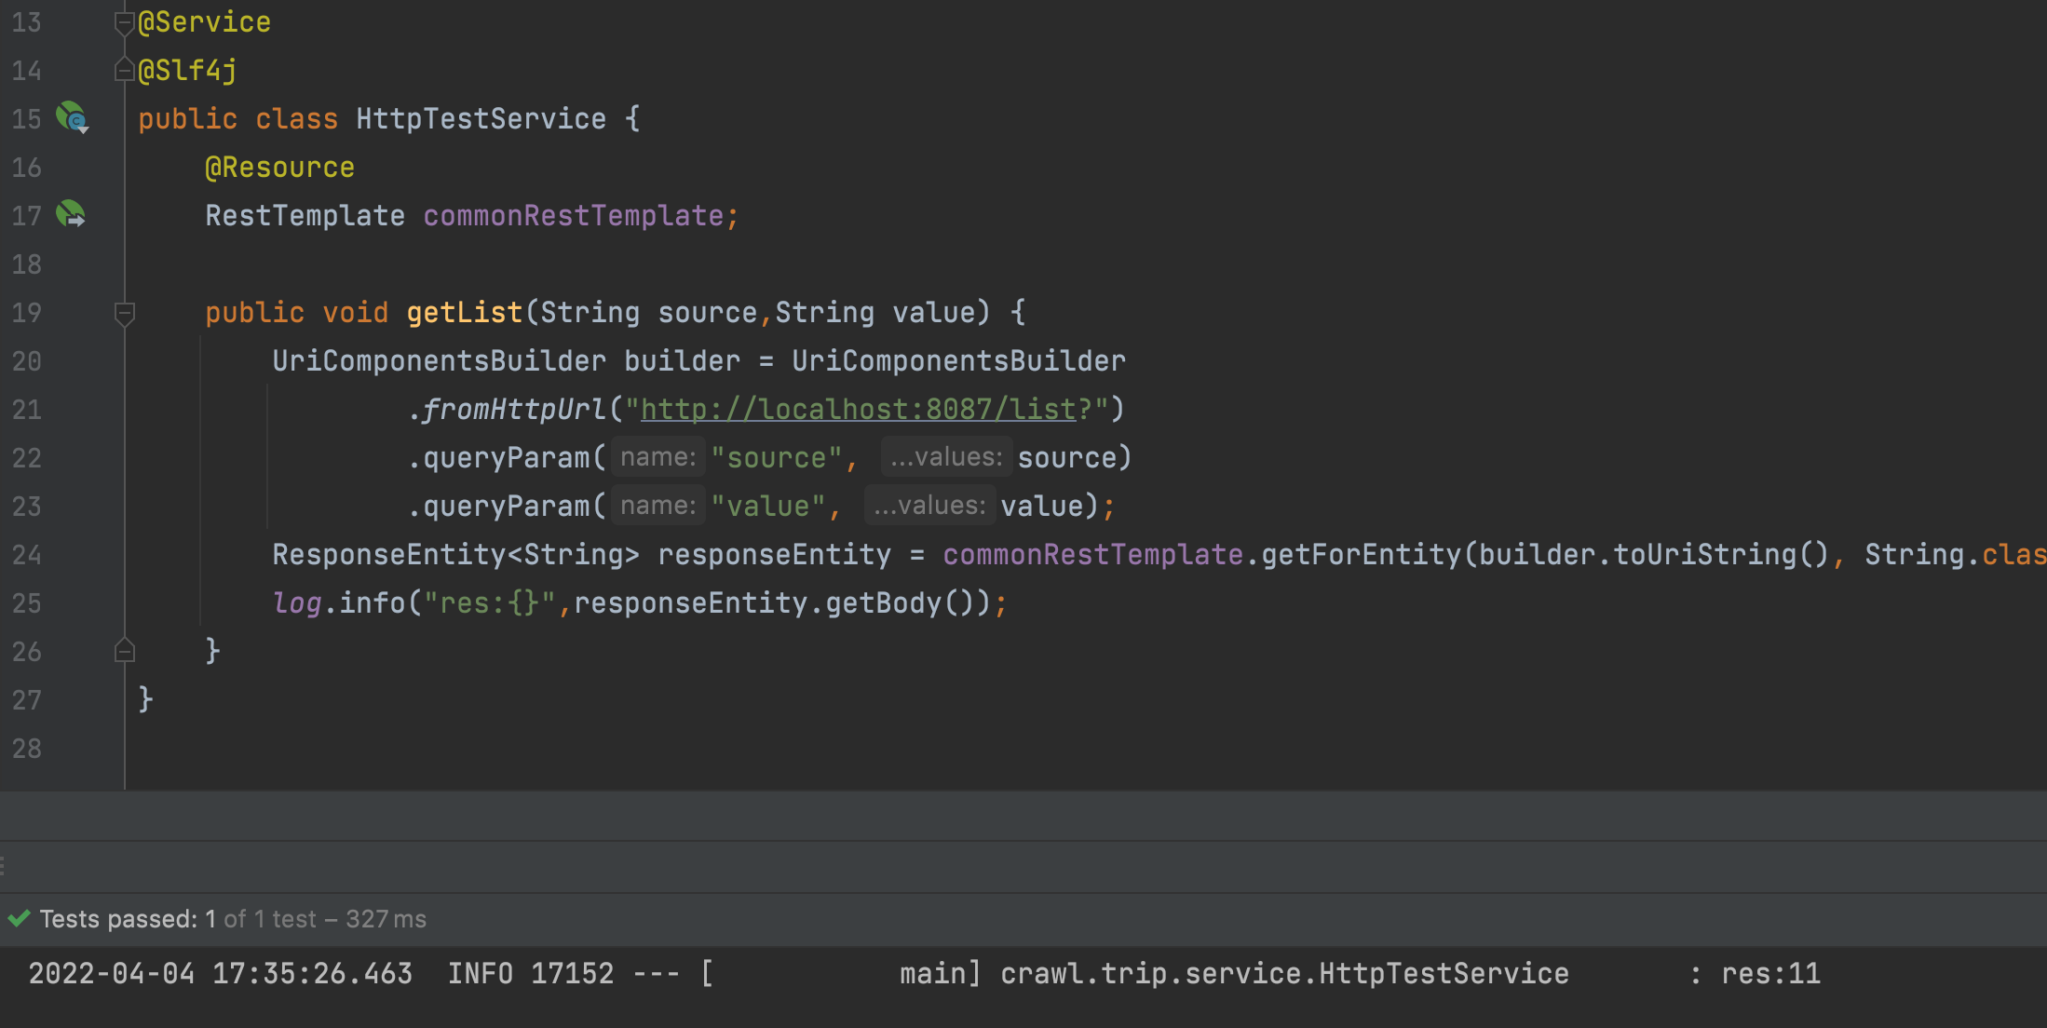This screenshot has width=2047, height=1028.
Task: Collapse the annotation fold marker at @Service
Action: 124,23
